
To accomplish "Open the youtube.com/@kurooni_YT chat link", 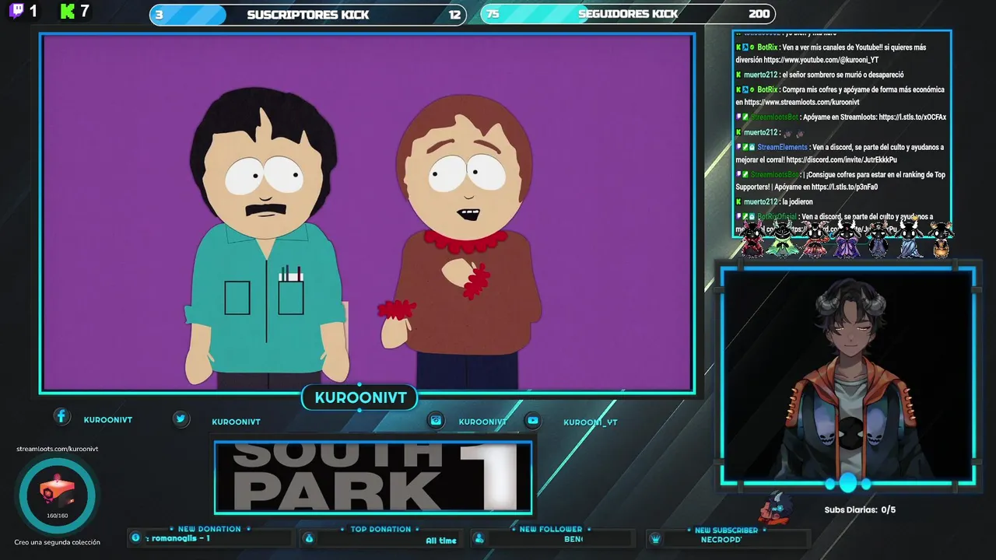I will click(821, 60).
